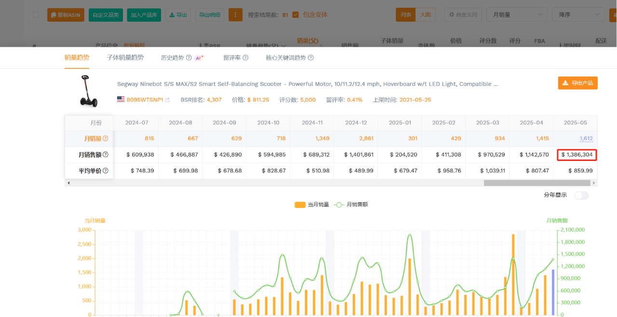Click the 2025-05 month column header
The width and height of the screenshot is (617, 317).
coord(576,123)
